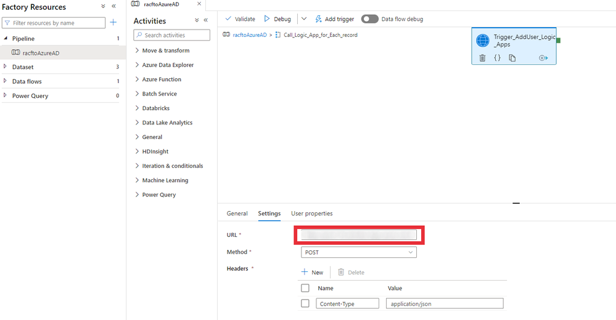Screen dimensions: 616x320
Task: Switch to User properties tab
Action: [311, 214]
